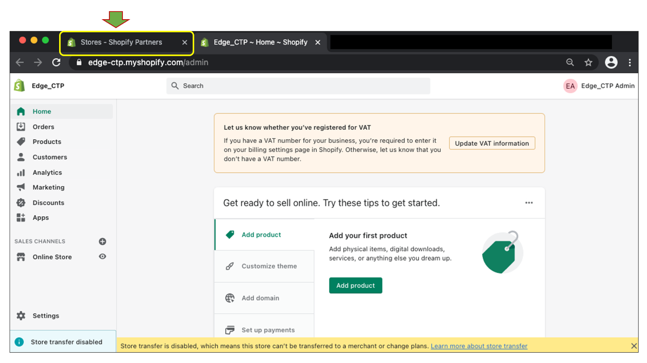Click the Orders inbox icon
Viewport: 647px width, 363px height.
click(21, 127)
